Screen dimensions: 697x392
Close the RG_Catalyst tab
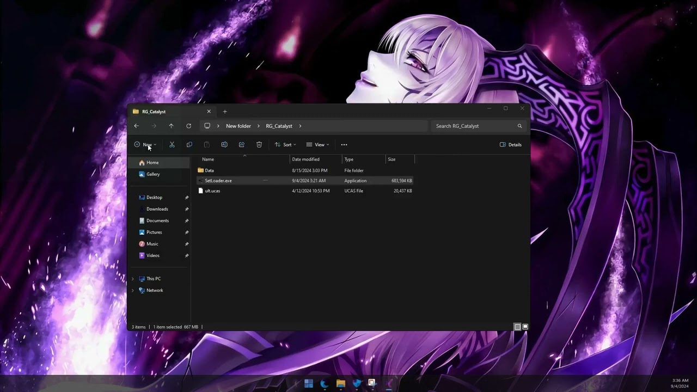pyautogui.click(x=209, y=112)
